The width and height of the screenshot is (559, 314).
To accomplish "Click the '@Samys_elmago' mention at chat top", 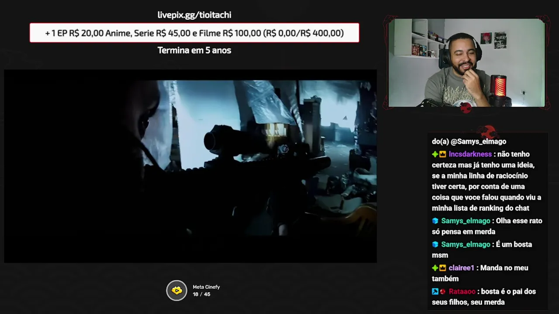I will pyautogui.click(x=478, y=142).
